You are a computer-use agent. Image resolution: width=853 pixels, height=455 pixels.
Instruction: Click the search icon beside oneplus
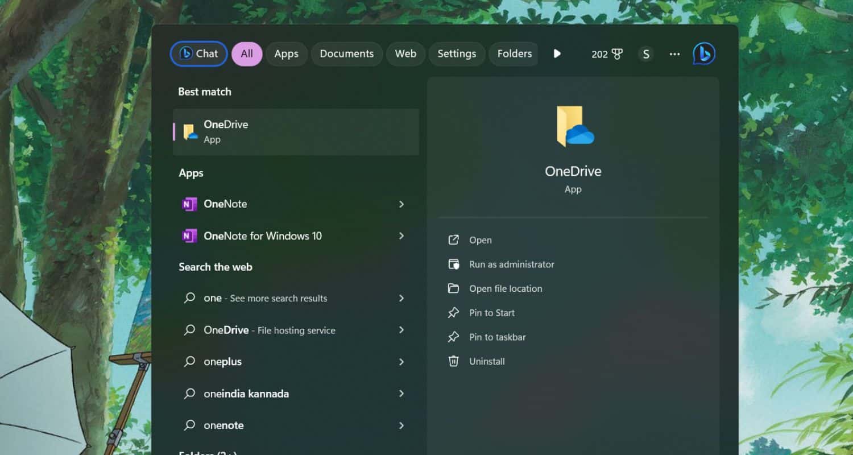pos(189,362)
